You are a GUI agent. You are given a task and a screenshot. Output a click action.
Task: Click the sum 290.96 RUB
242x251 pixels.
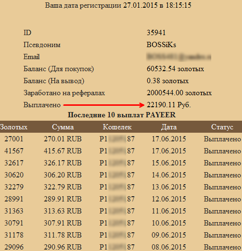(63, 247)
